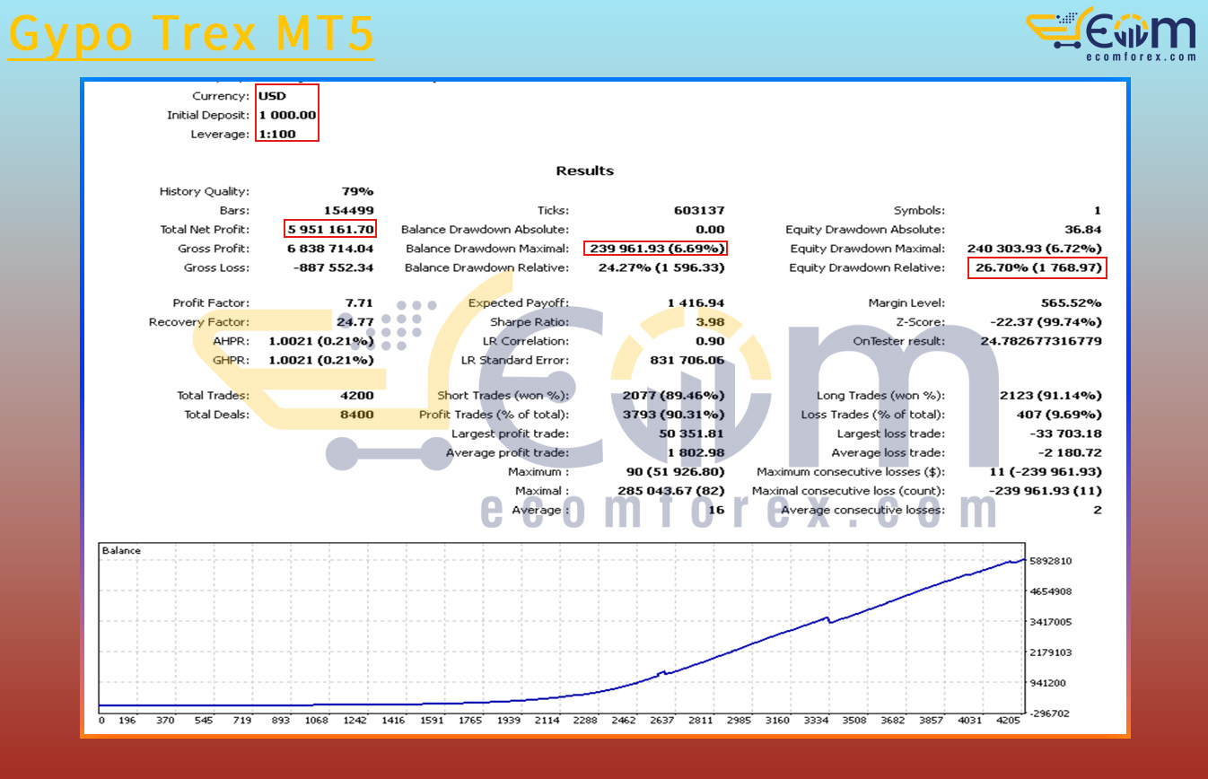Select Maximal consecutive loss value -239 961.93 (11)
This screenshot has height=779, width=1208.
click(1046, 491)
